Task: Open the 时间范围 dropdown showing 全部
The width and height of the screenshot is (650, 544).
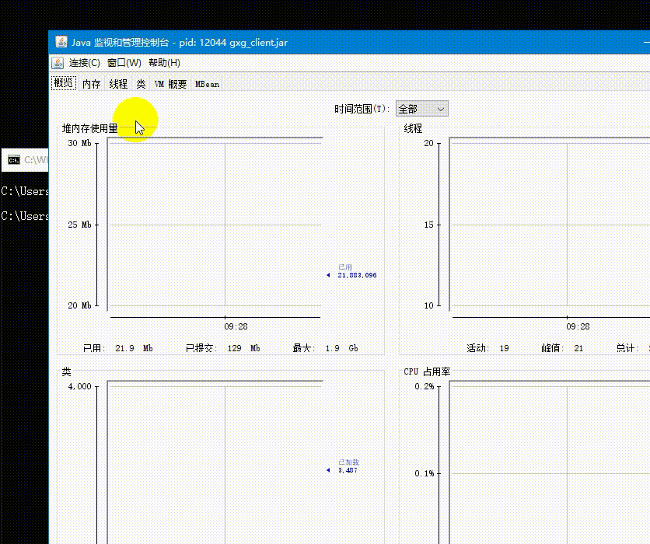Action: [x=421, y=108]
